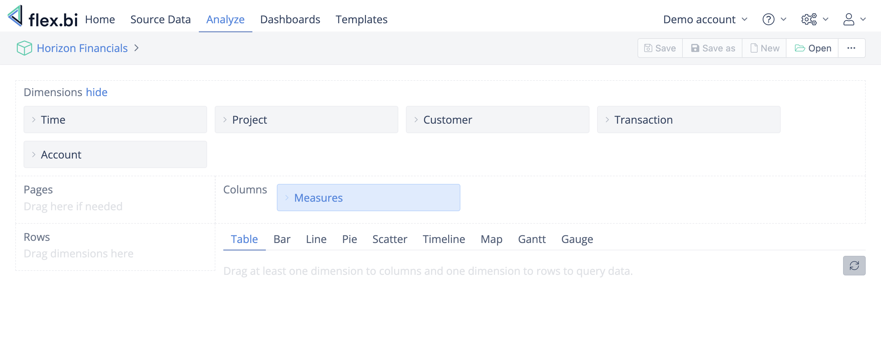Viewport: 881px width, 355px height.
Task: Click the three dots more options button
Action: pyautogui.click(x=851, y=48)
